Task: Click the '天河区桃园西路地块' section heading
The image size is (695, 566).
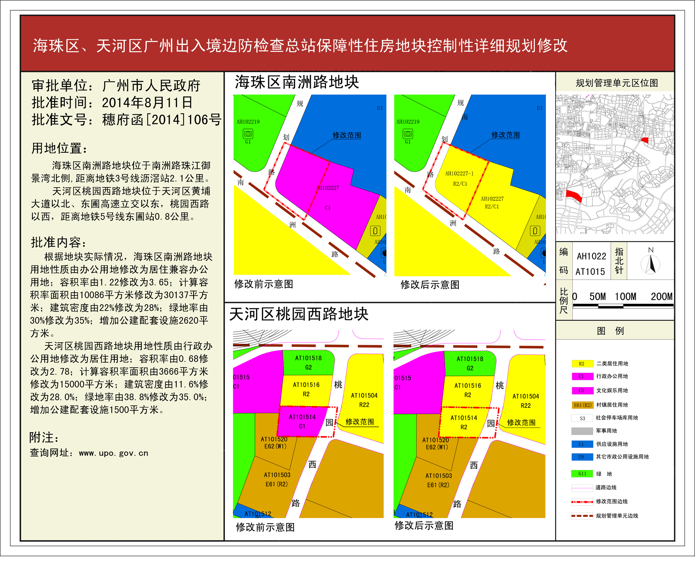Action: [x=299, y=314]
